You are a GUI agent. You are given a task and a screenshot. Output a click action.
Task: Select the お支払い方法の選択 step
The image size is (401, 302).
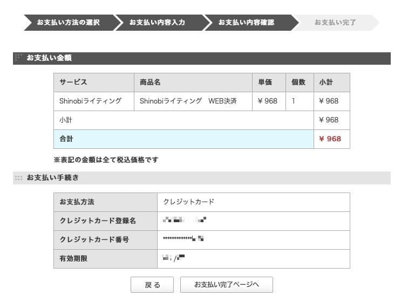[x=68, y=23]
